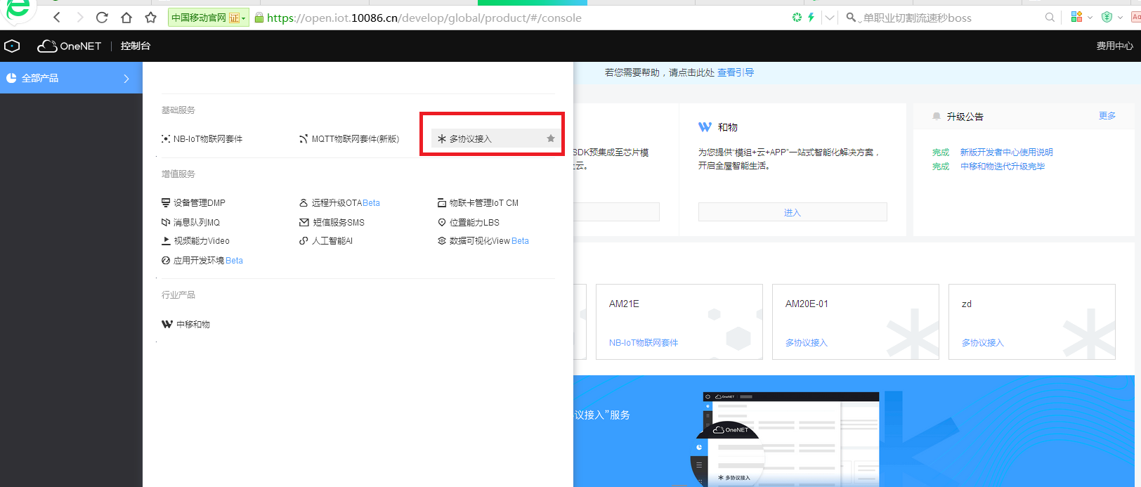The image size is (1141, 487).
Task: Open the zd product card
Action: [x=1032, y=322]
